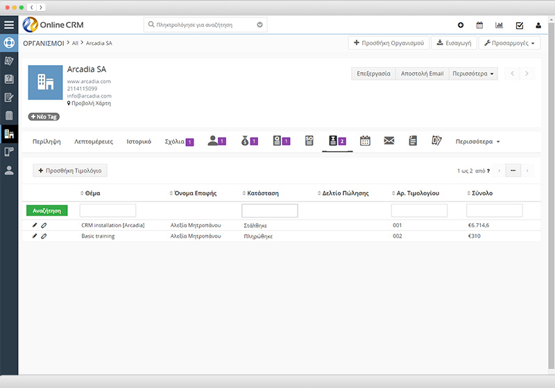Click the organization building thumbnail
Viewport: 555px width, 388px height.
[45, 82]
